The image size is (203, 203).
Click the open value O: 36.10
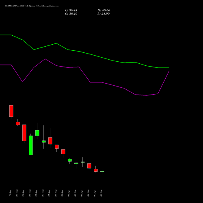[x=71, y=14]
